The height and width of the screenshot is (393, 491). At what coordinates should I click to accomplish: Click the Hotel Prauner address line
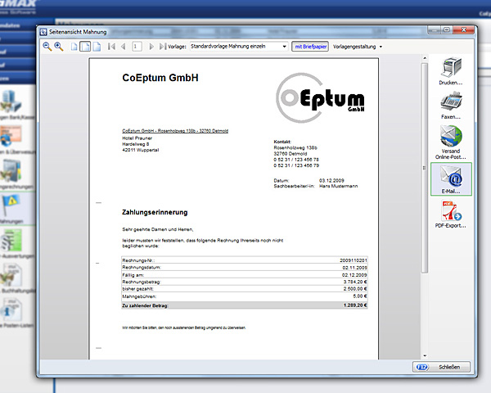[137, 138]
